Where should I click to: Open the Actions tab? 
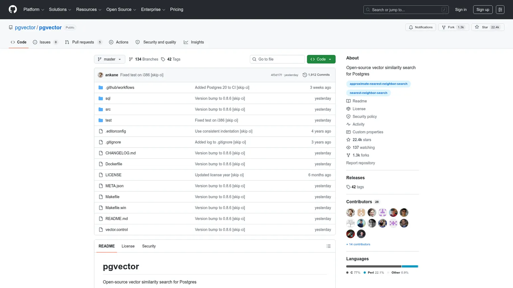coord(119,42)
